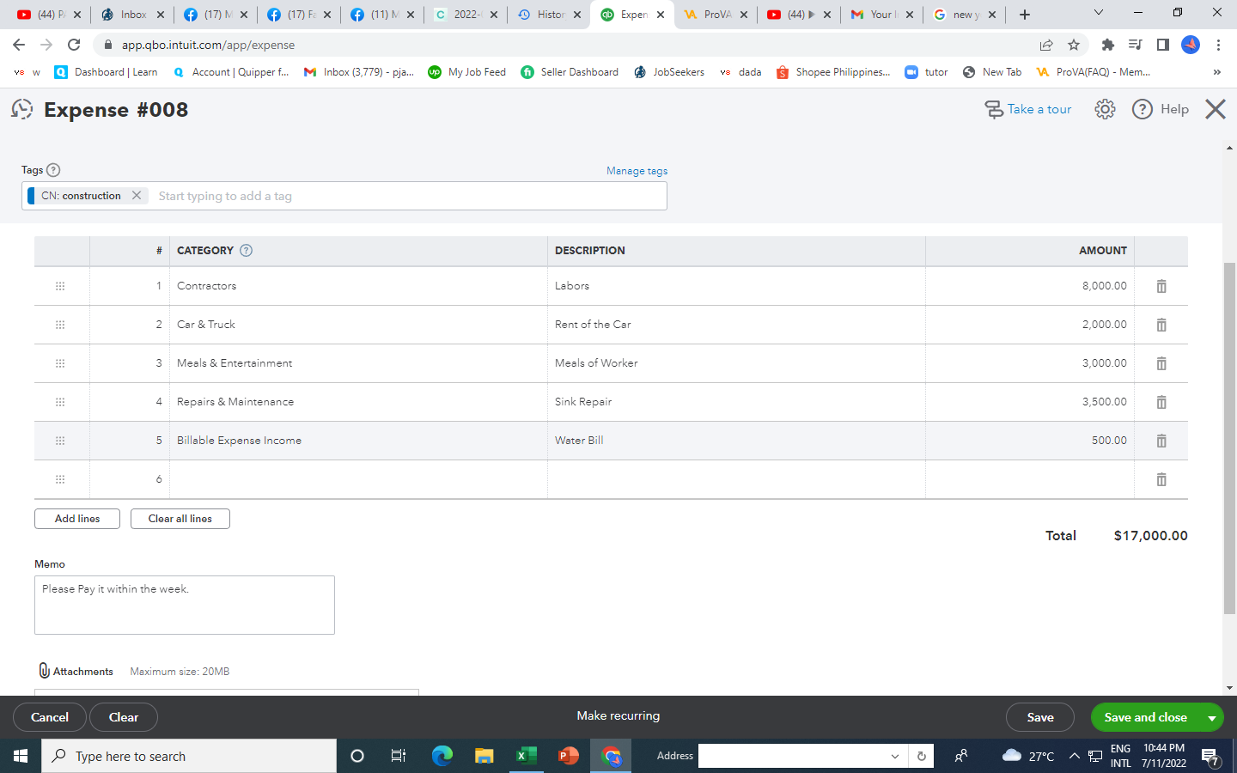
Task: Close the Expense #008 form with X
Action: pos(1216,109)
